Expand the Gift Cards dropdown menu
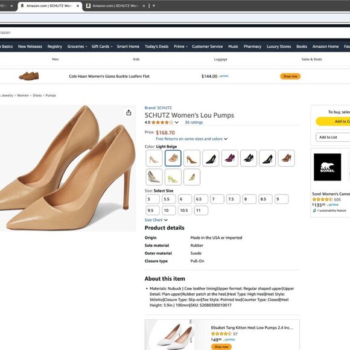The width and height of the screenshot is (350, 350). tap(102, 46)
